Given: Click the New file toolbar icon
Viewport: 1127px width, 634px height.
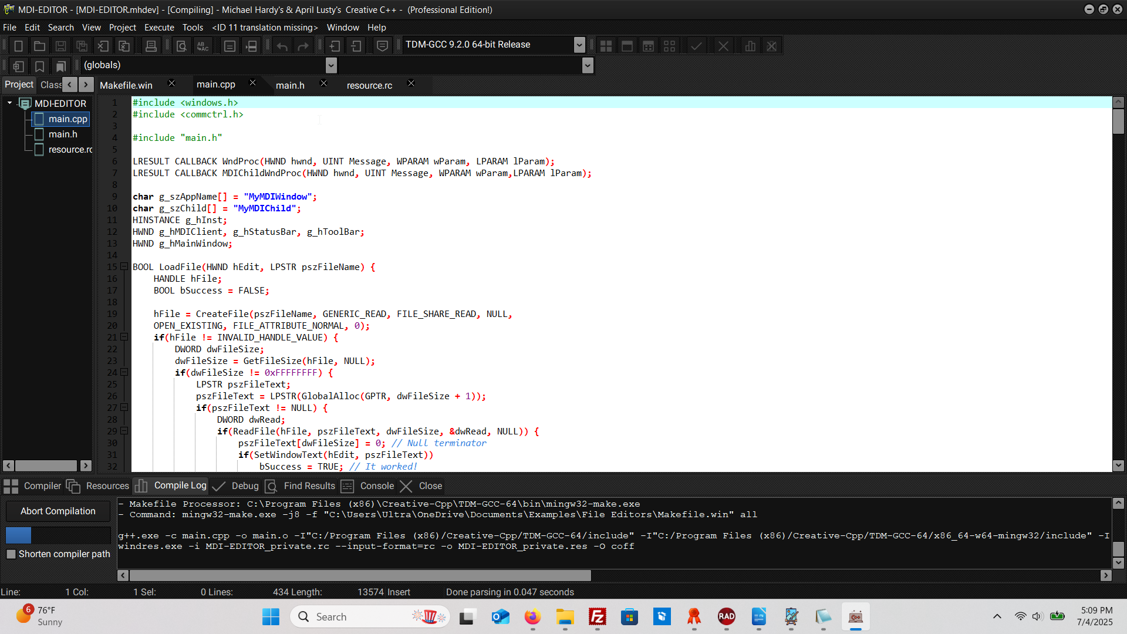Looking at the screenshot, I should pos(18,46).
